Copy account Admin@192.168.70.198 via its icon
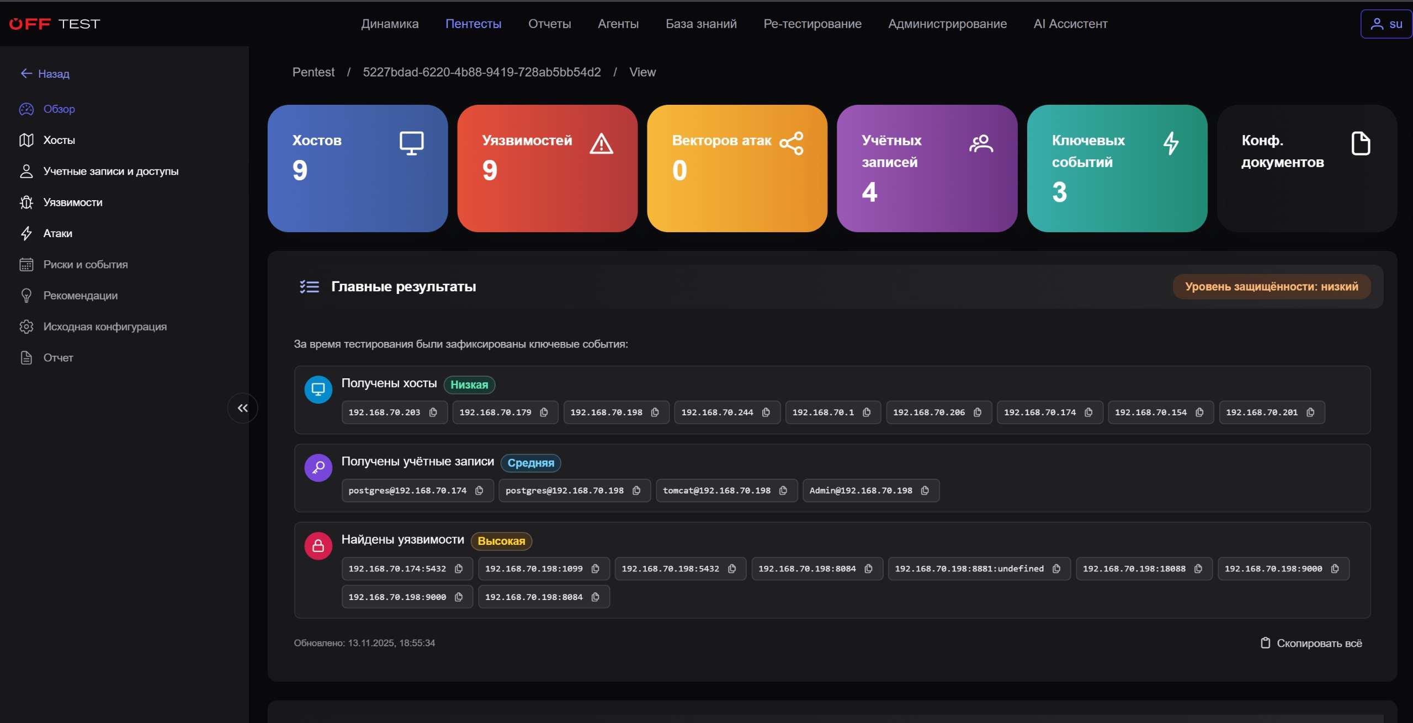Viewport: 1413px width, 723px height. [x=925, y=491]
